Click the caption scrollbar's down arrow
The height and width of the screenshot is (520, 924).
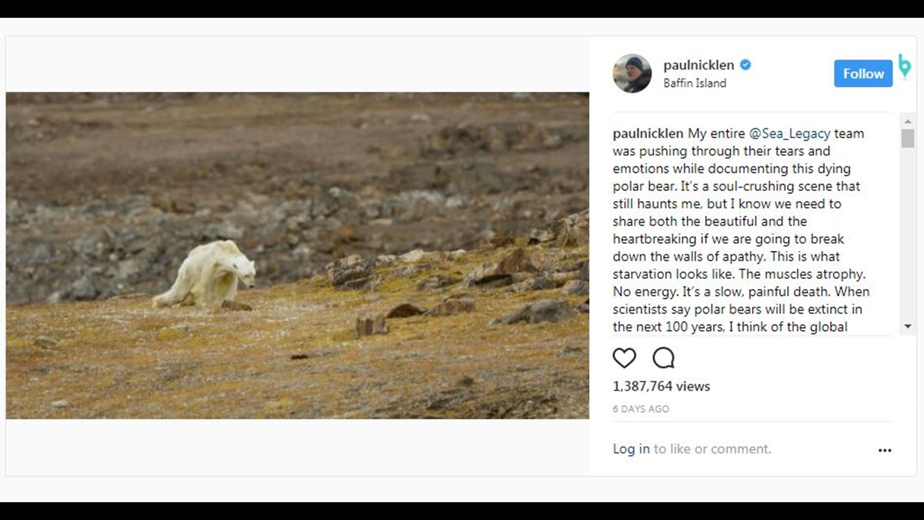pos(908,326)
